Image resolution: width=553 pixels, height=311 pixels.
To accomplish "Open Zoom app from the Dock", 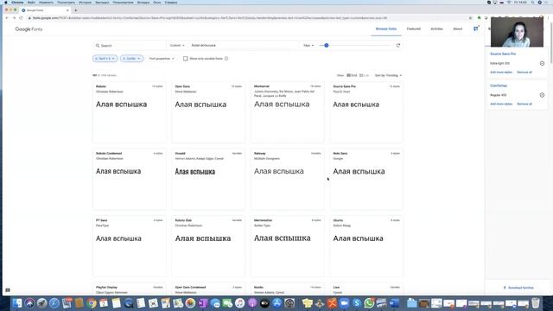I will [x=344, y=303].
